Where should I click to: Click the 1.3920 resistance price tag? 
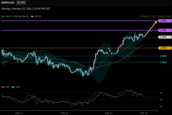pyautogui.click(x=165, y=30)
